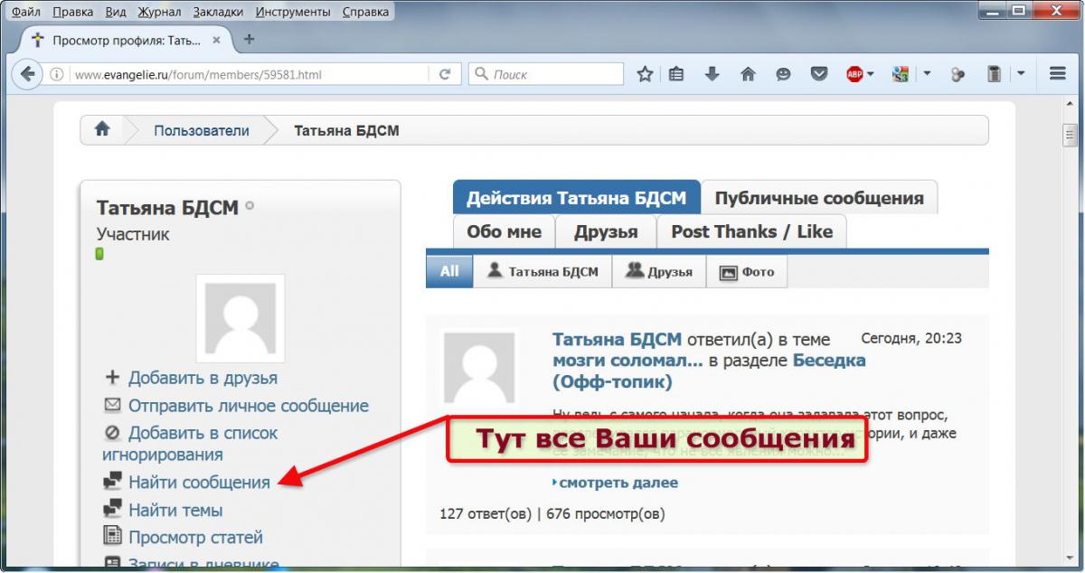Open dropdown arrow next to S3 translator icon

point(927,74)
